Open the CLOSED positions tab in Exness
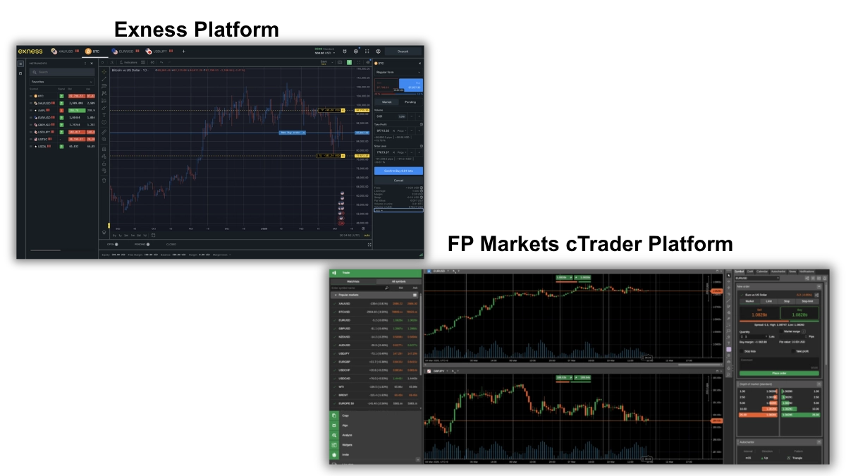 click(x=171, y=243)
